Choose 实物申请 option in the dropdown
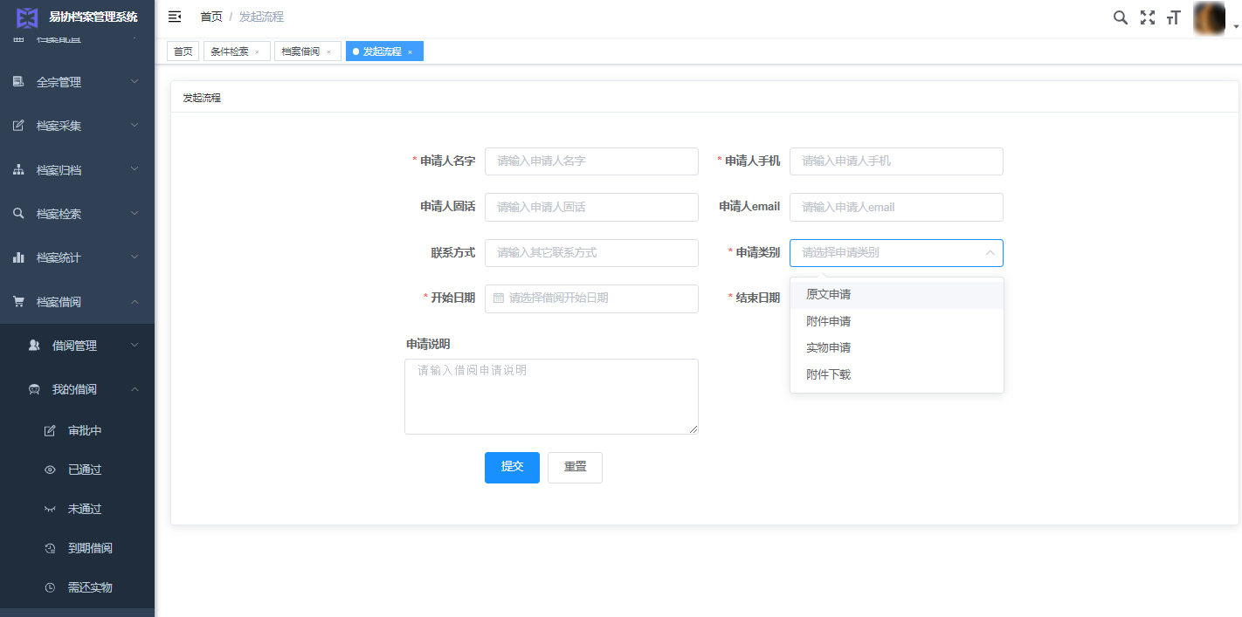This screenshot has height=617, width=1242. point(828,348)
